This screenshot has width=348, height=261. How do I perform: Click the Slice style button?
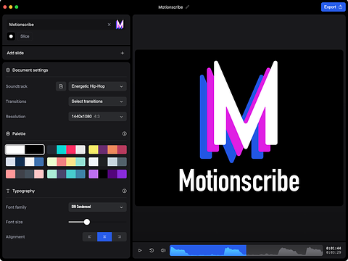(25, 36)
